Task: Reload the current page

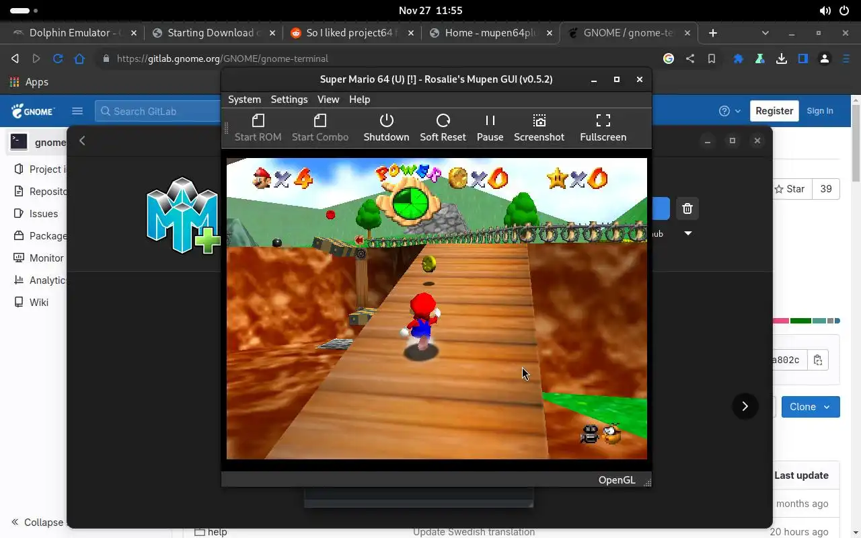Action: coord(58,59)
